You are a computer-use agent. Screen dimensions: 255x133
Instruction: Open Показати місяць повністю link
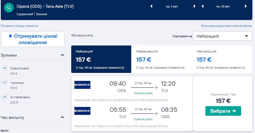(19, 26)
